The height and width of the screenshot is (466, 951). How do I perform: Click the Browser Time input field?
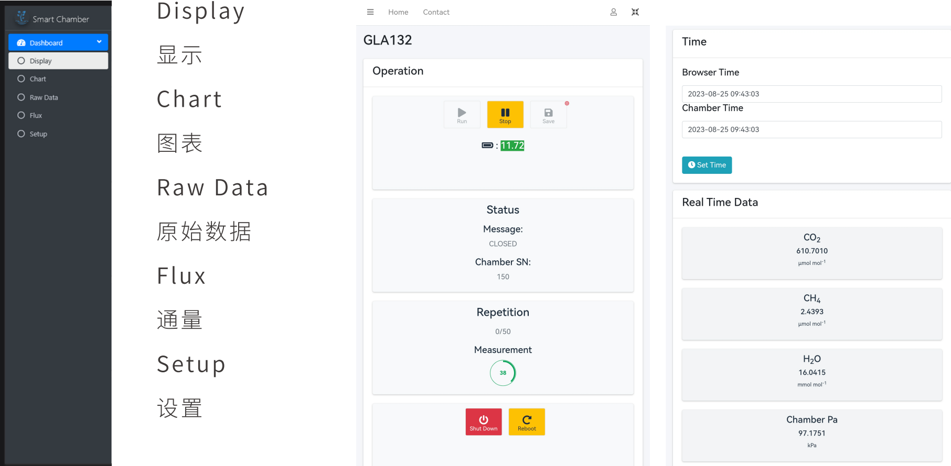(811, 94)
